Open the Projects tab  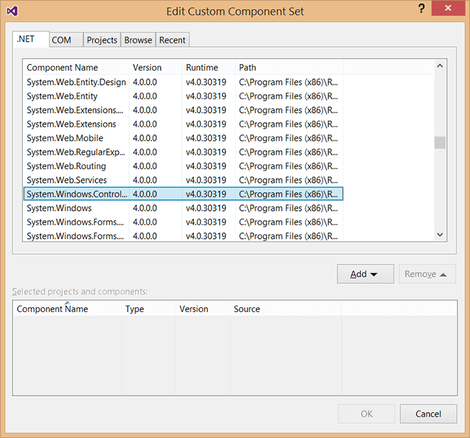(102, 40)
